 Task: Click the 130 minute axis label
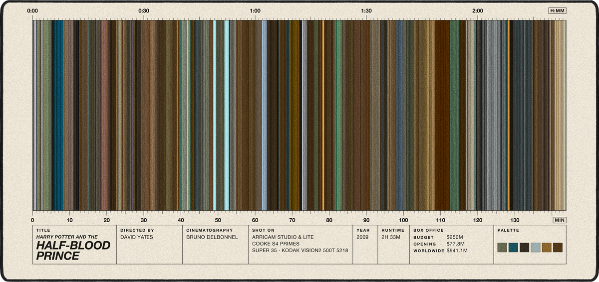coord(515,220)
